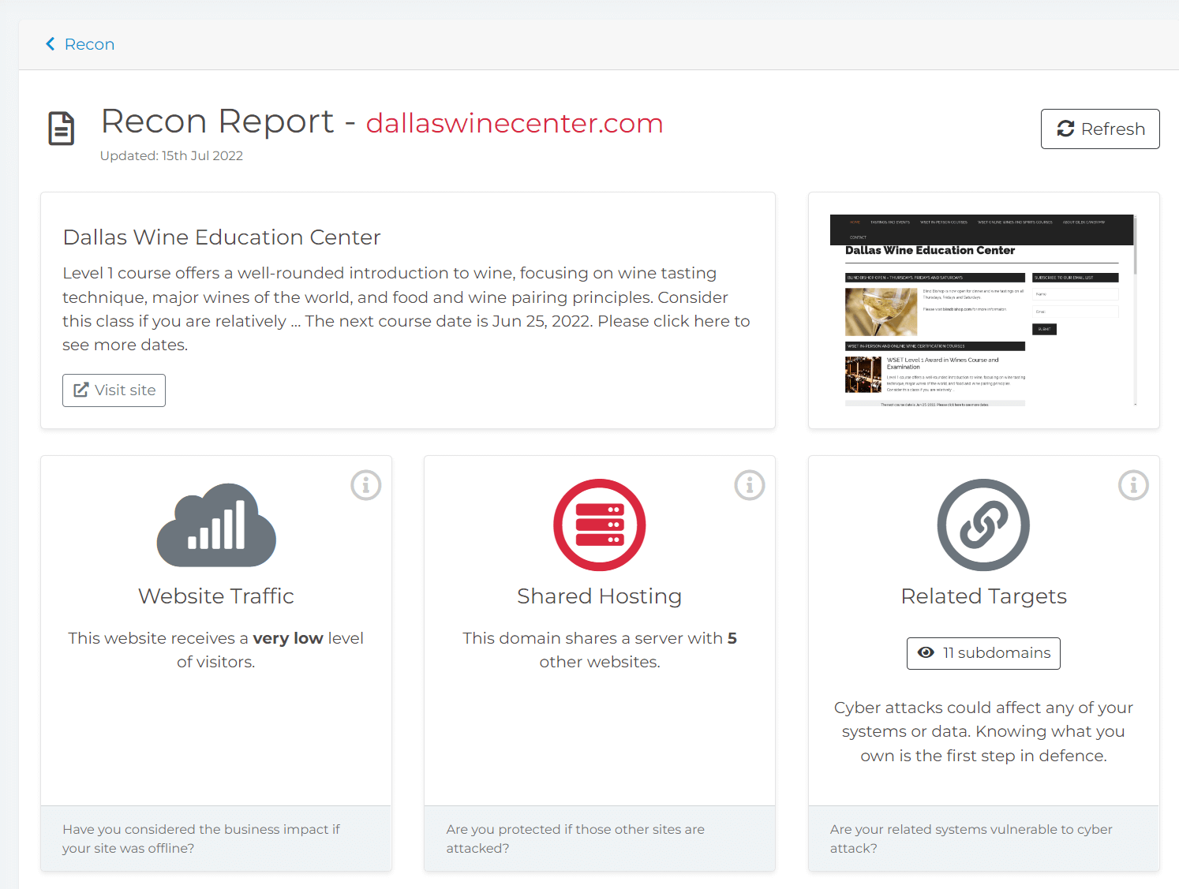The image size is (1179, 889).
Task: Click the Shared Hosting heading
Action: (600, 596)
